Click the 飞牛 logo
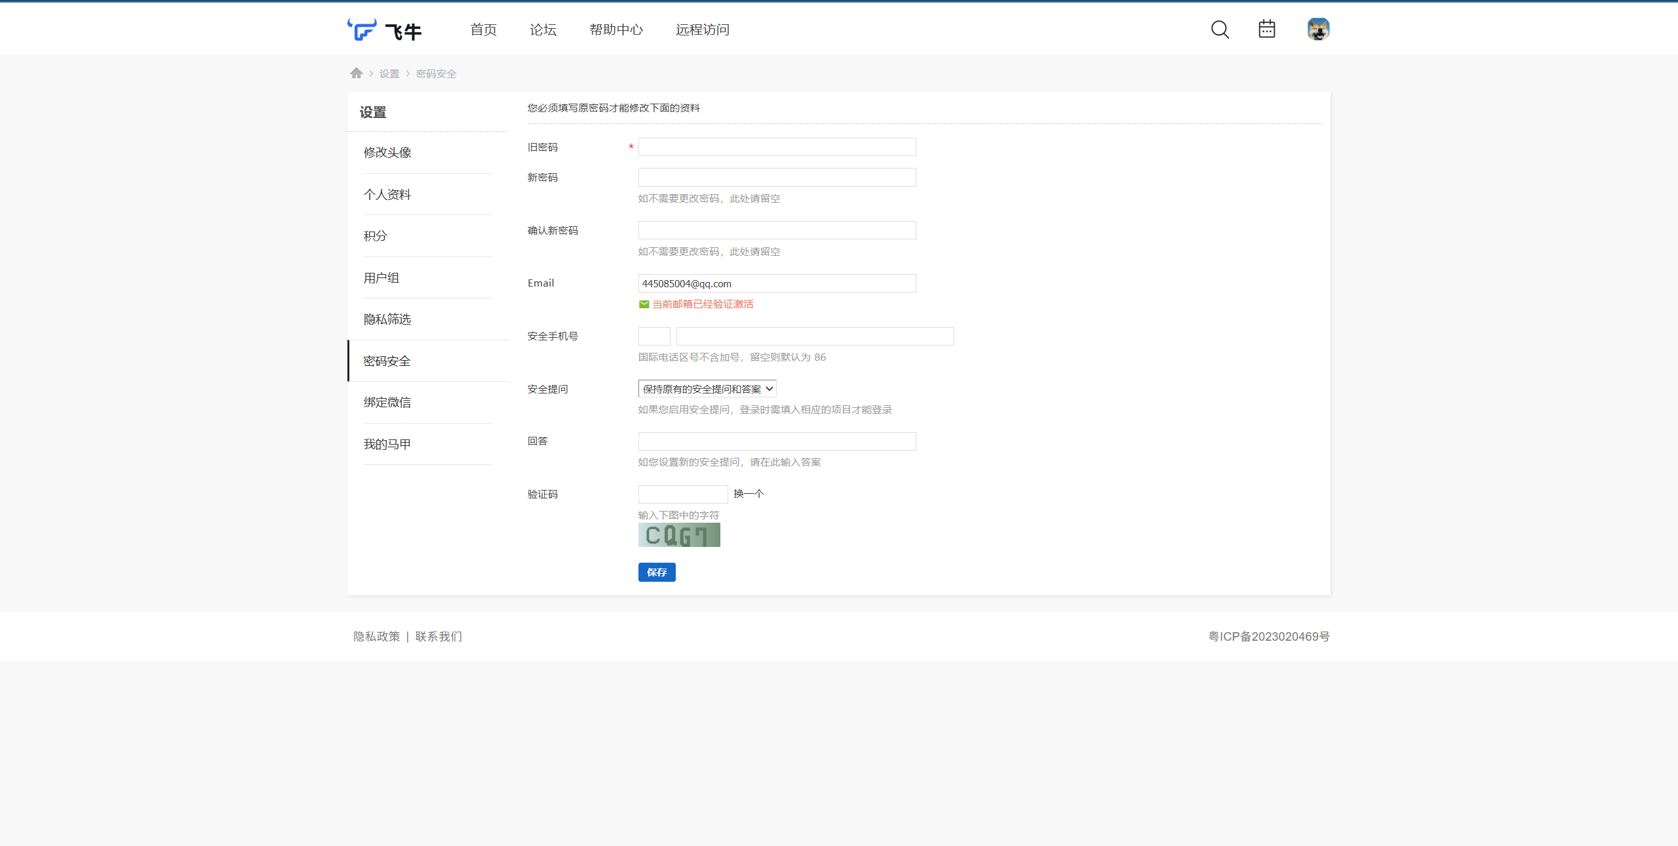Viewport: 1678px width, 846px height. coord(384,30)
